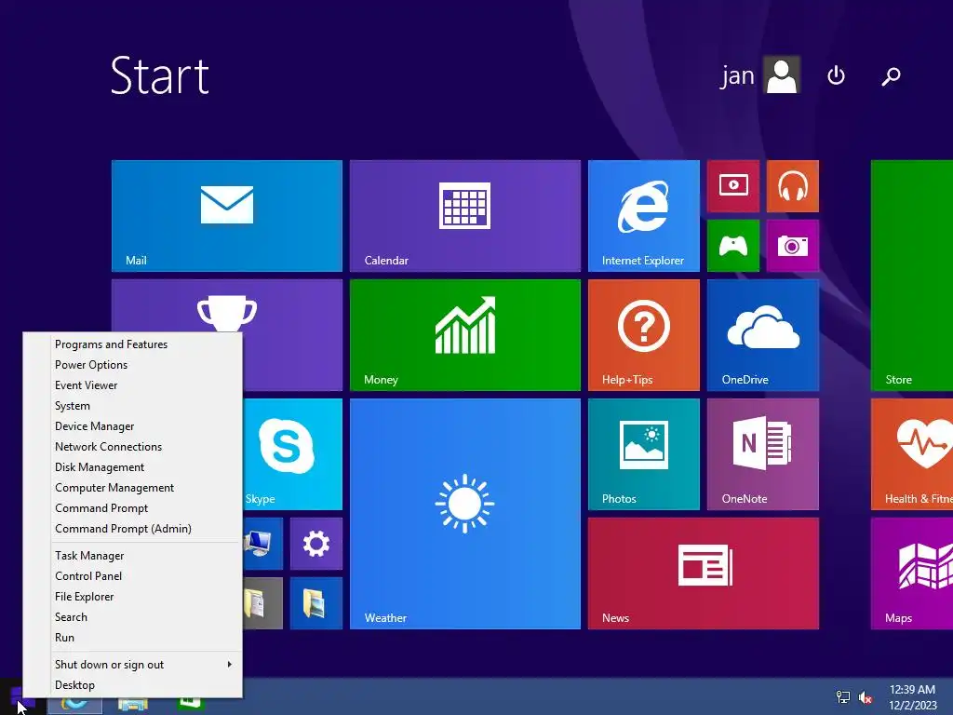
Task: Expand Shut down or sign out submenu
Action: coord(132,665)
